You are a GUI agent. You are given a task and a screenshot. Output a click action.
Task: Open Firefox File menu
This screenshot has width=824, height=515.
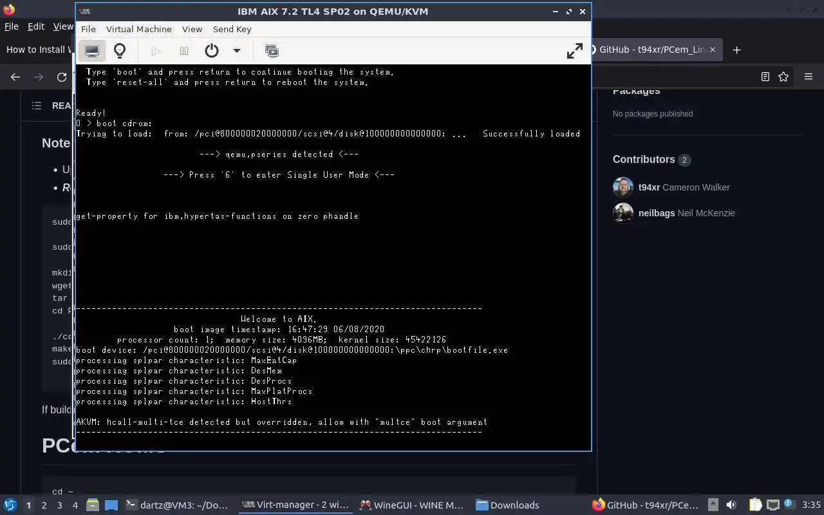click(11, 26)
